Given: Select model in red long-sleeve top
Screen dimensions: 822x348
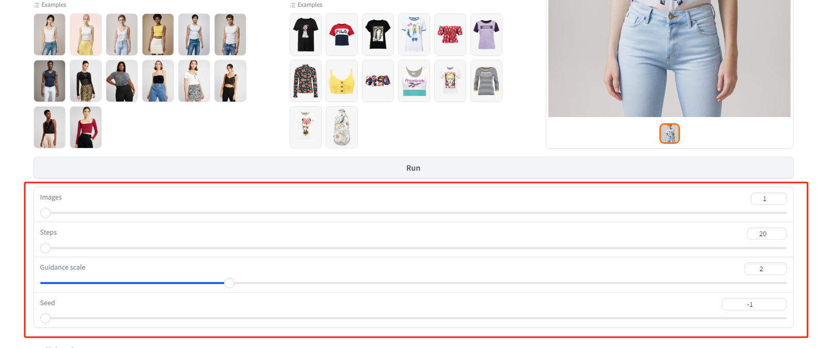Looking at the screenshot, I should [x=86, y=127].
